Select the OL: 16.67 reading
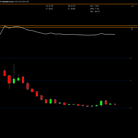The width and height of the screenshot is (138, 138). point(95,12)
